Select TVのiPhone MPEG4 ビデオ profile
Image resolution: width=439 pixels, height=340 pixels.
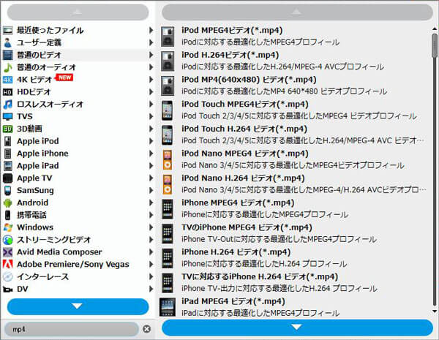click(x=293, y=233)
